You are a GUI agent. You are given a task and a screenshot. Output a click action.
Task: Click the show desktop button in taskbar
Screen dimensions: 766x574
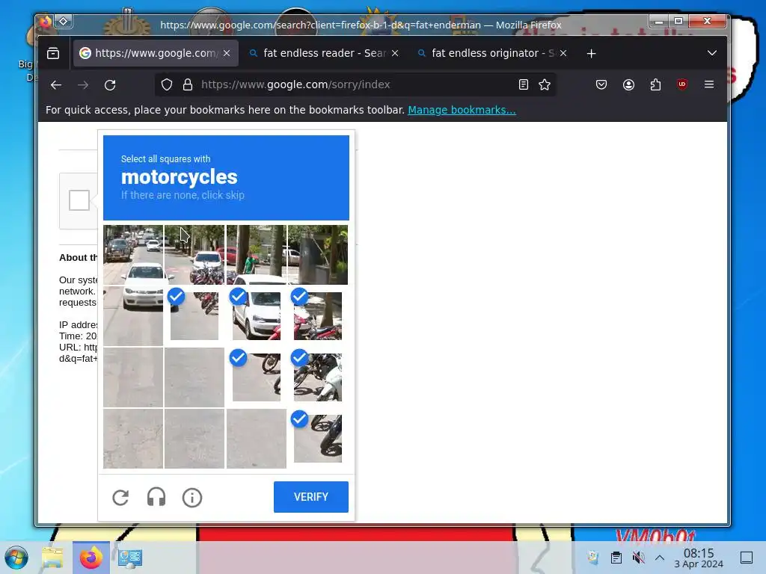pyautogui.click(x=747, y=558)
